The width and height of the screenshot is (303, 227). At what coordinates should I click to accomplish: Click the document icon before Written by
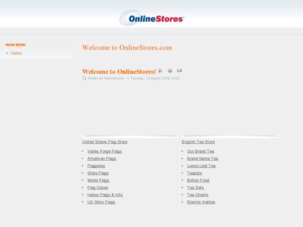pos(84,78)
